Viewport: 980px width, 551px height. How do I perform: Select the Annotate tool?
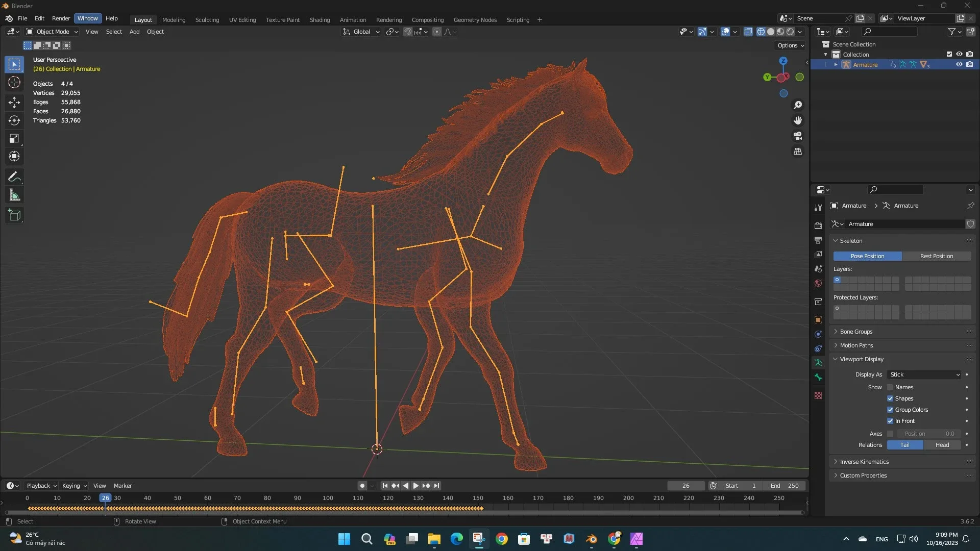pos(14,177)
